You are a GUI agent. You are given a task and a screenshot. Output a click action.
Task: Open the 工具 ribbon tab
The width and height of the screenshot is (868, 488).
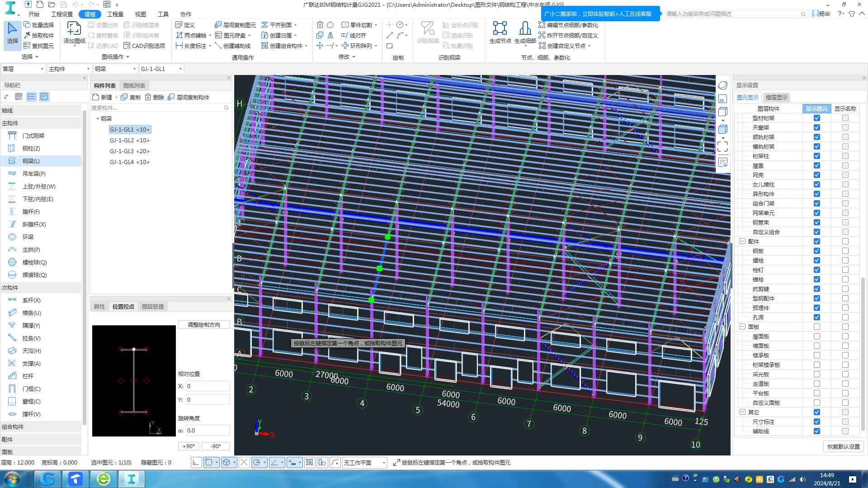click(163, 14)
